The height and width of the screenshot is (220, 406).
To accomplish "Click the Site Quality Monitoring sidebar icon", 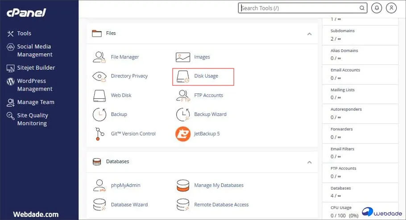I will point(10,116).
